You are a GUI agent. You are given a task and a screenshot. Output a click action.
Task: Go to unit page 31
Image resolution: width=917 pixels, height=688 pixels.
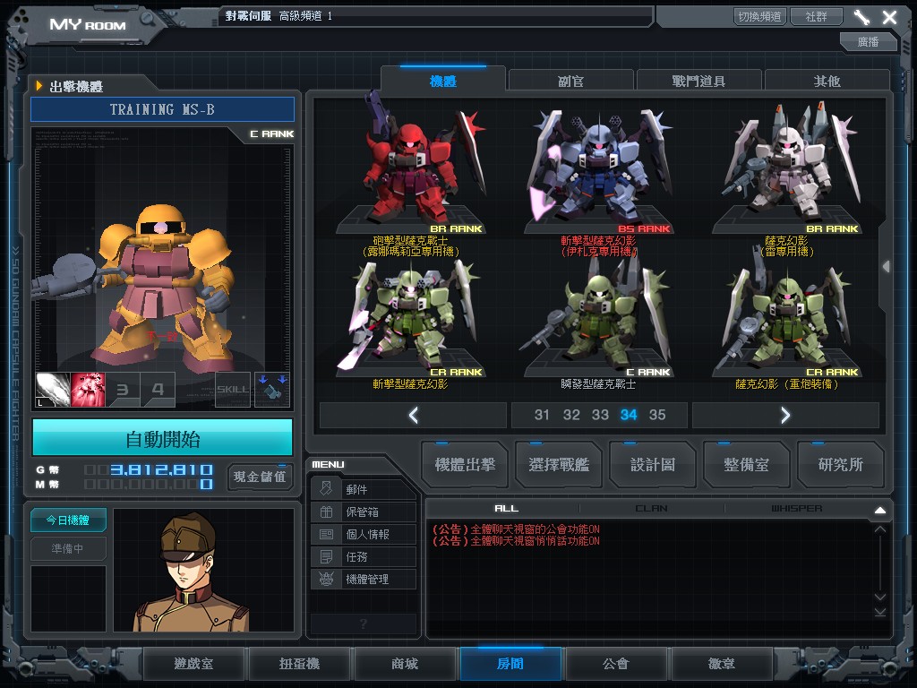pyautogui.click(x=542, y=415)
